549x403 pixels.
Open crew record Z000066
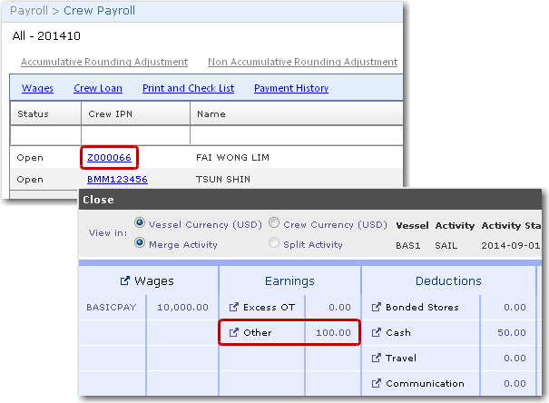(109, 158)
